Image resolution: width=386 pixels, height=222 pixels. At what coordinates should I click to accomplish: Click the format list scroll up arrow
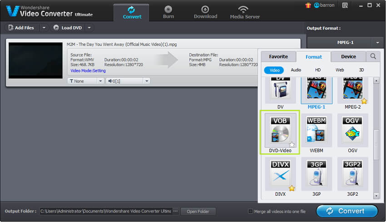tap(376, 81)
